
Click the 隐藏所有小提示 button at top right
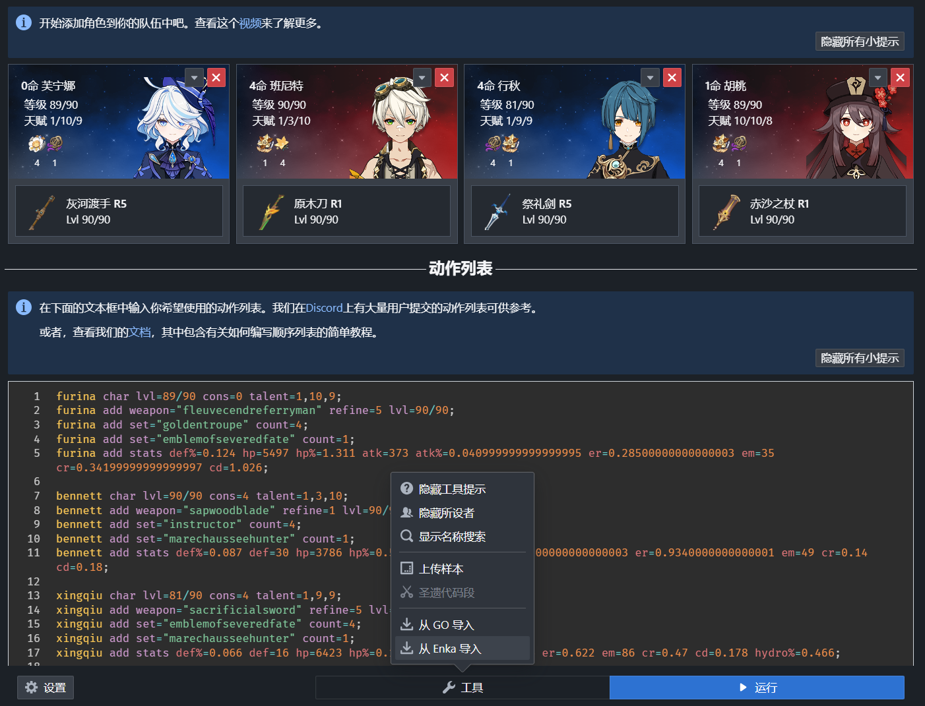coord(859,41)
